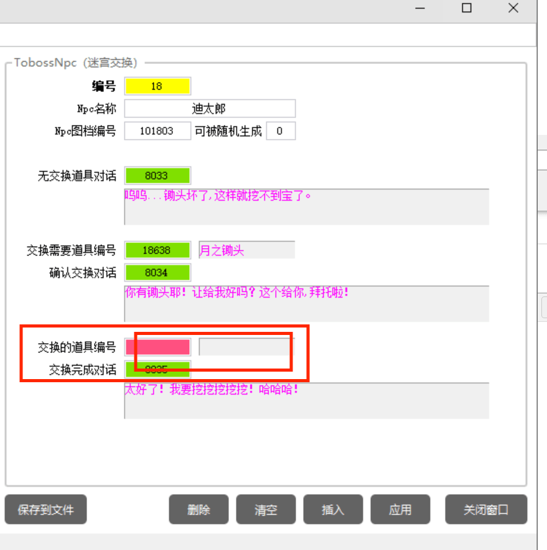
Task: Click the 清空 (Clear) button
Action: (x=266, y=510)
